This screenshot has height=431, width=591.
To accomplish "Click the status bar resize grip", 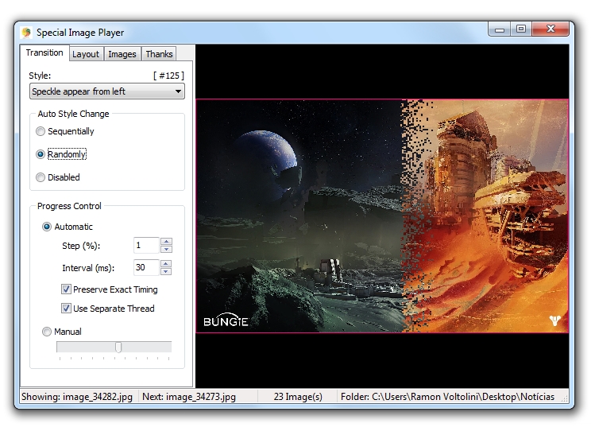I will point(564,398).
